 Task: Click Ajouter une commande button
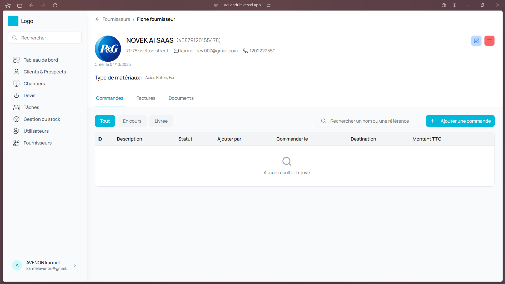(x=460, y=121)
